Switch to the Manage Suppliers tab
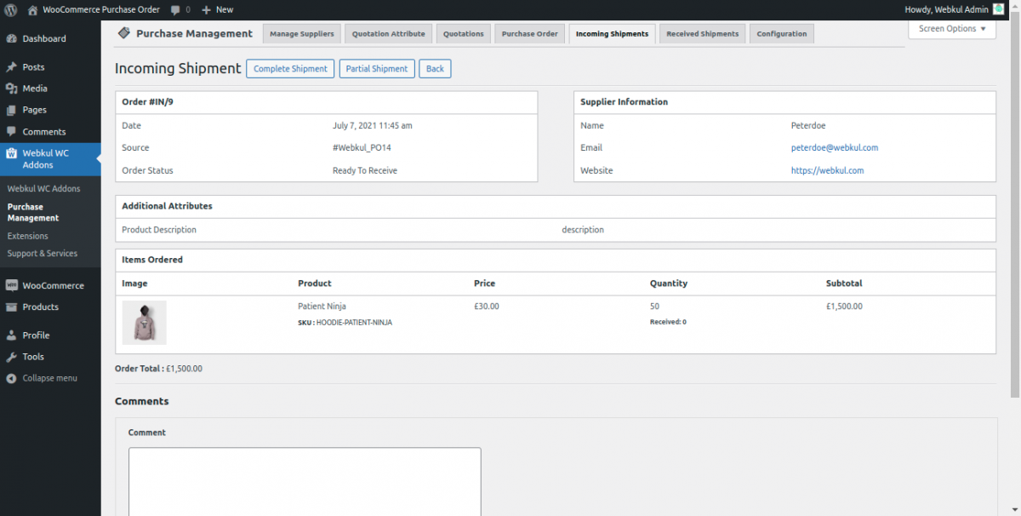Image resolution: width=1021 pixels, height=516 pixels. point(302,33)
